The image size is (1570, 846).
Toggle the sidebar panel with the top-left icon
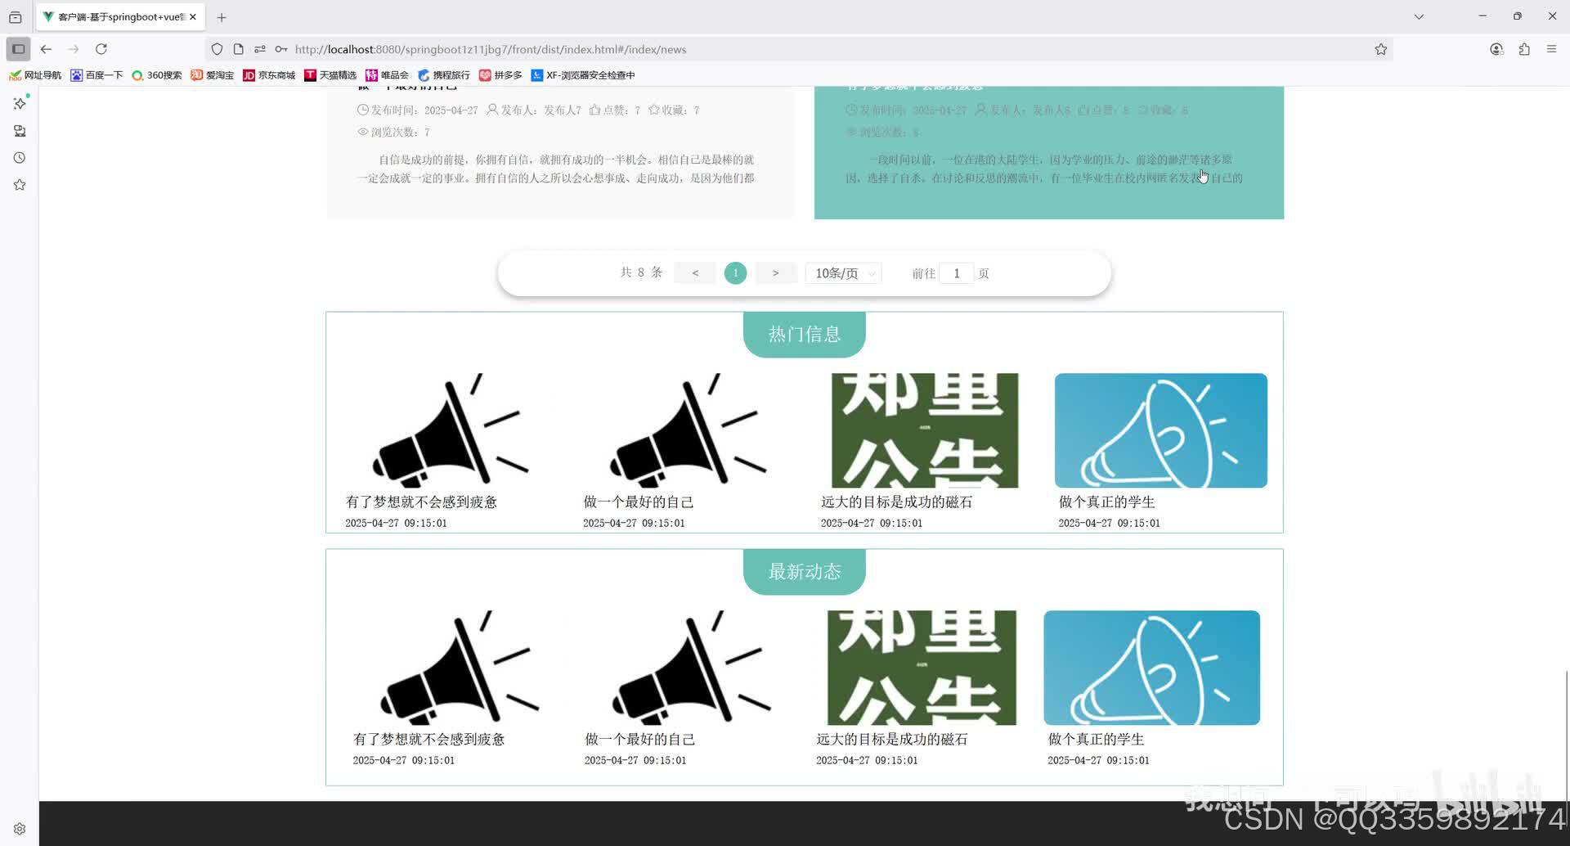[17, 49]
